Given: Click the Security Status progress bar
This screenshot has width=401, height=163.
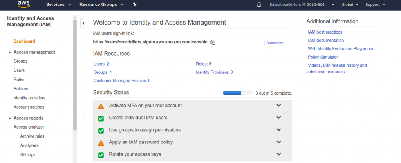Looking at the screenshot, I should pos(238,93).
